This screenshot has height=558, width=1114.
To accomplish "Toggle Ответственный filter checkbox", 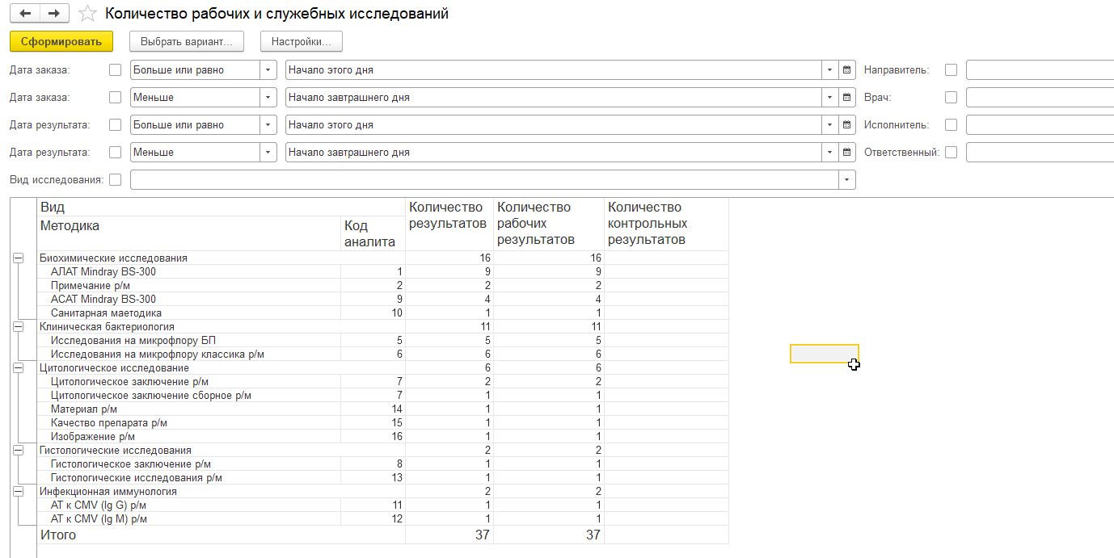I will click(951, 153).
